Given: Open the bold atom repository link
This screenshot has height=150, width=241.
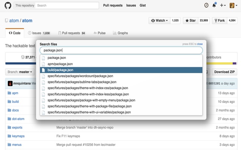Looking at the screenshot, I should [27, 21].
